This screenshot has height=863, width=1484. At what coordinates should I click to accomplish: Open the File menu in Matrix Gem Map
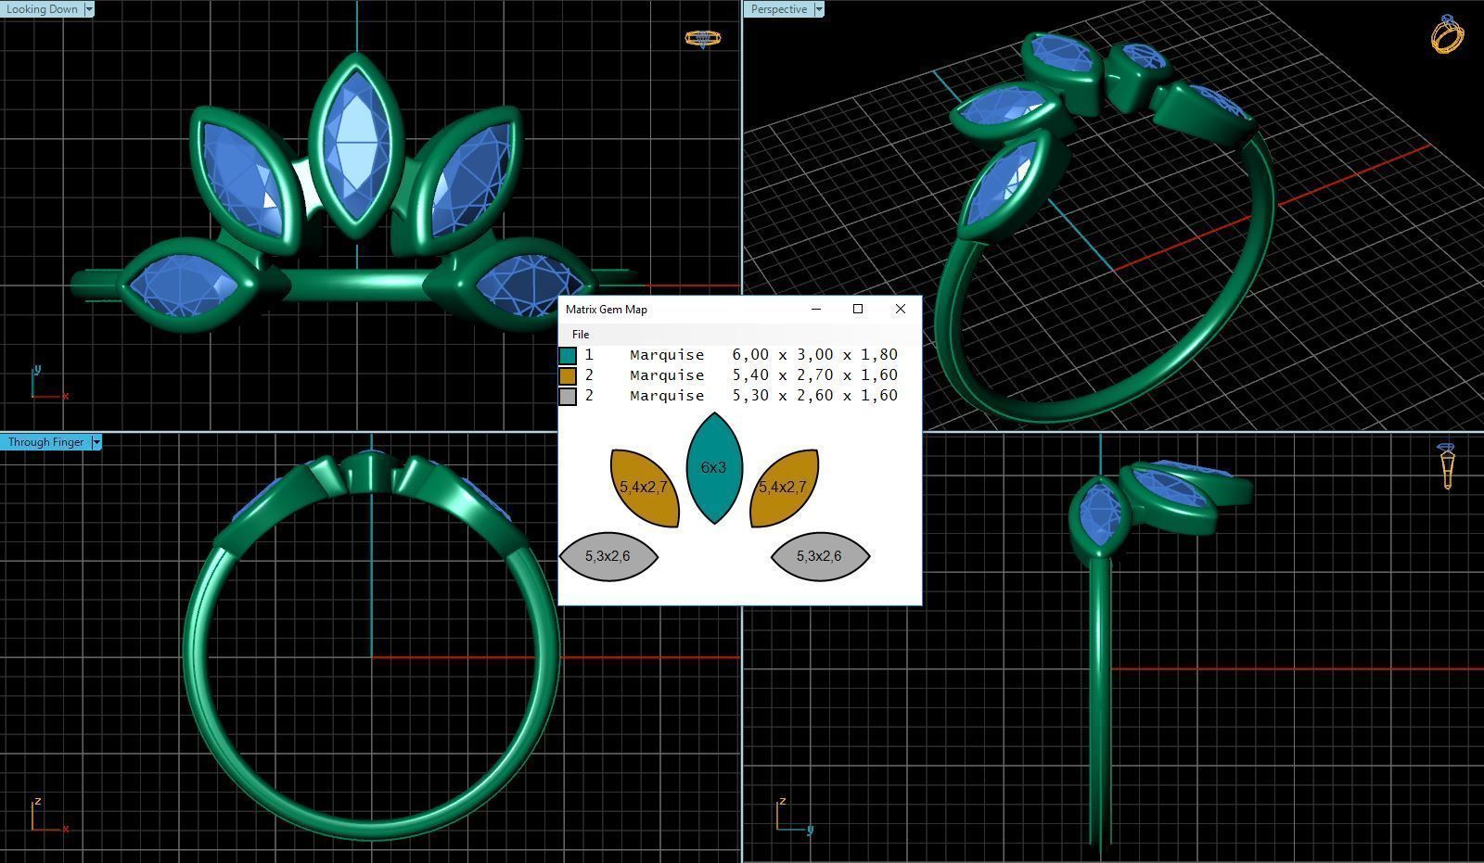(581, 334)
